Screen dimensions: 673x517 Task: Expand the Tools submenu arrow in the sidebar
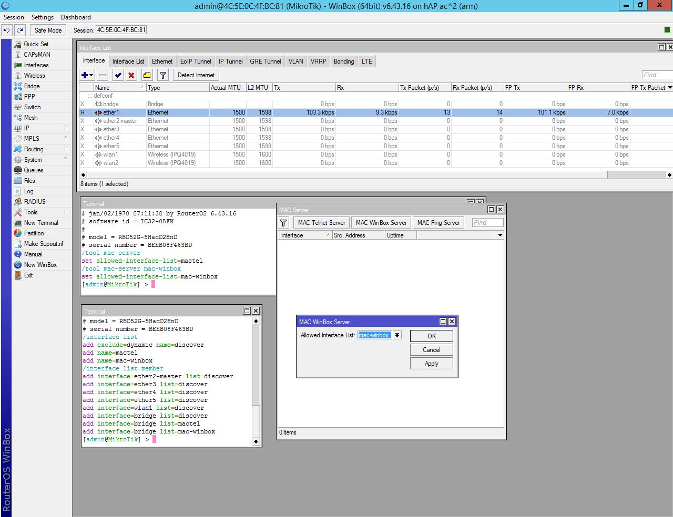pyautogui.click(x=66, y=212)
